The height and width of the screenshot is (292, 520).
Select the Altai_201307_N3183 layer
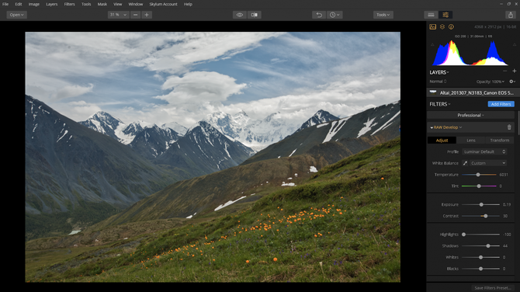tap(473, 93)
